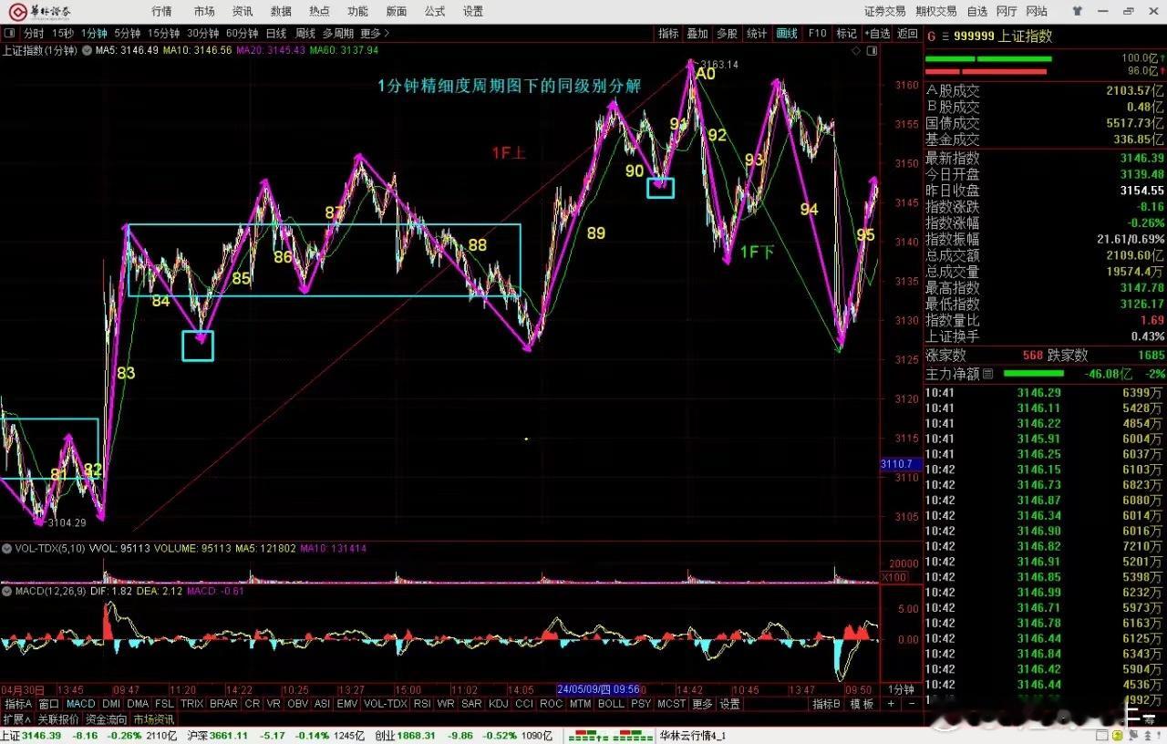This screenshot has width=1167, height=744.
Task: Click the split-panel icon beside the diamond
Action: [870, 51]
